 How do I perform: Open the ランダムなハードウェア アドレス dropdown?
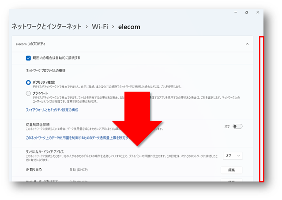233,156
